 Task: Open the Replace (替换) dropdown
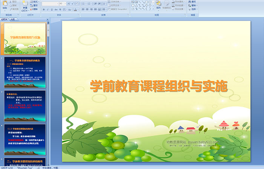click(x=193, y=5)
